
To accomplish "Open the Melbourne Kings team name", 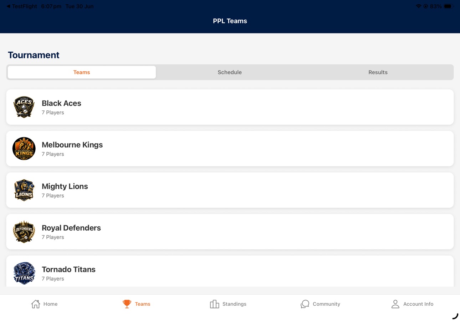I will click(x=72, y=145).
